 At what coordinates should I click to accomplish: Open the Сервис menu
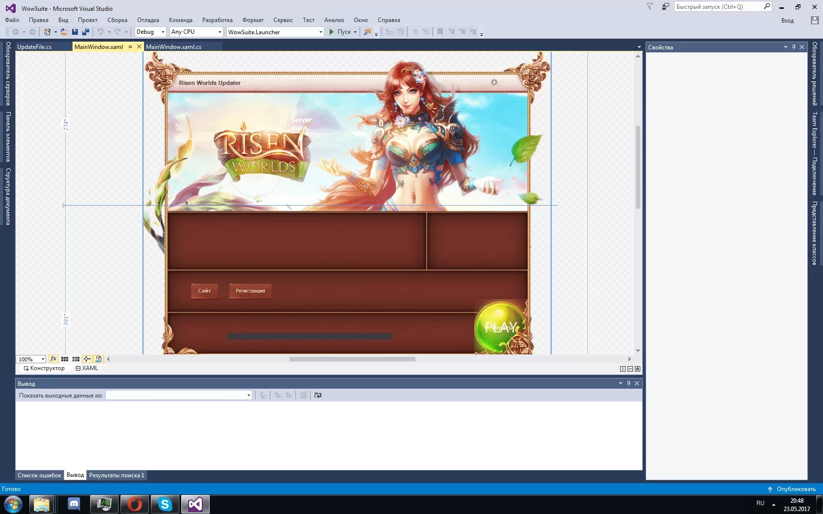283,20
